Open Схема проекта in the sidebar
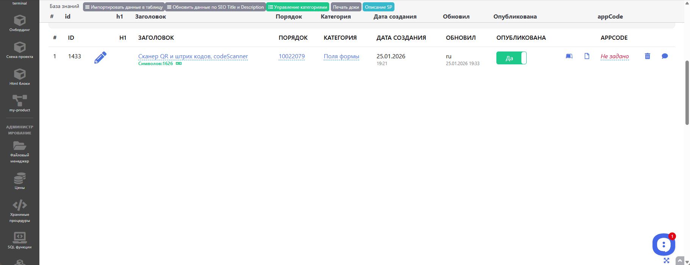The image size is (690, 265). pos(20,50)
